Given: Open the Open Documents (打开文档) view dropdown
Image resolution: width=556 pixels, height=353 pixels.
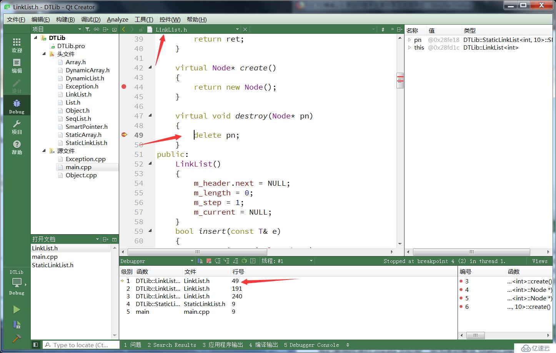Looking at the screenshot, I should tap(97, 239).
